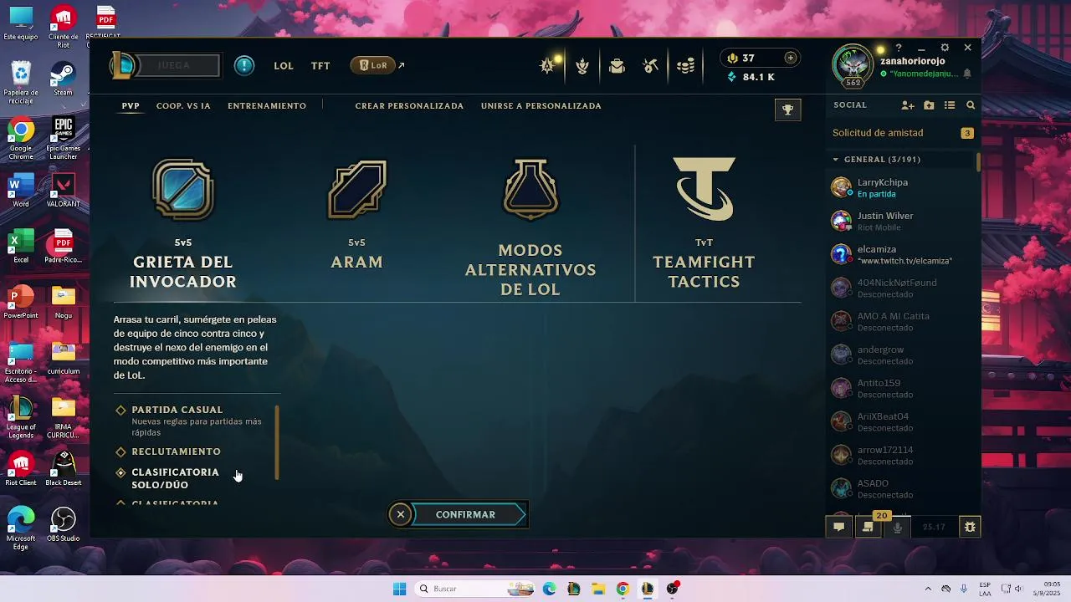Image resolution: width=1071 pixels, height=602 pixels.
Task: Open client settings gear icon
Action: click(x=945, y=48)
